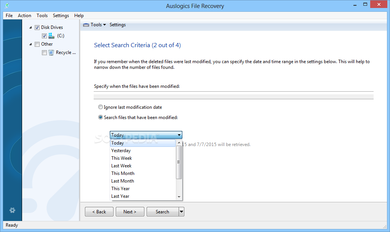The image size is (390, 232).
Task: Check the Recycle Bin checkbox
Action: pos(44,52)
